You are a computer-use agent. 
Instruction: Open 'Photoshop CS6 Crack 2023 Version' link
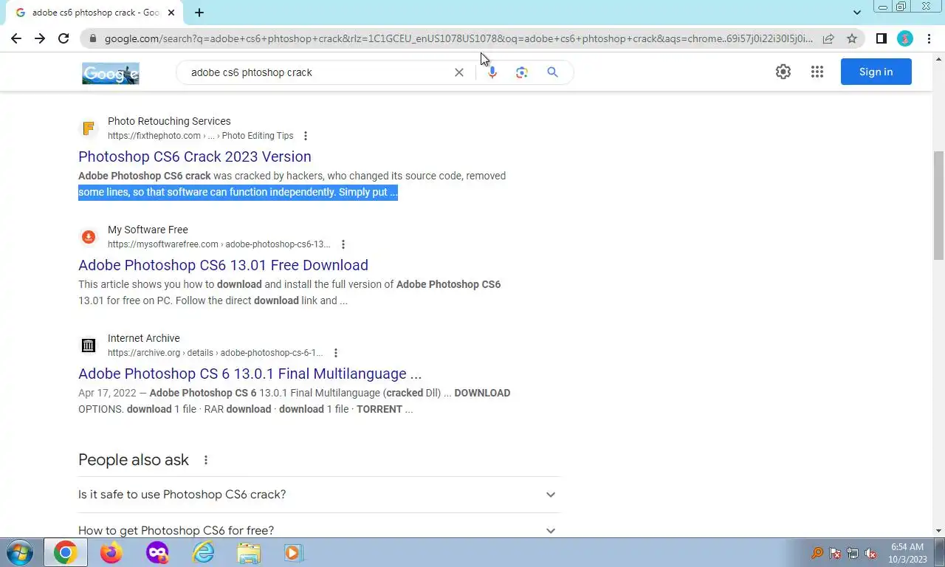coord(195,157)
